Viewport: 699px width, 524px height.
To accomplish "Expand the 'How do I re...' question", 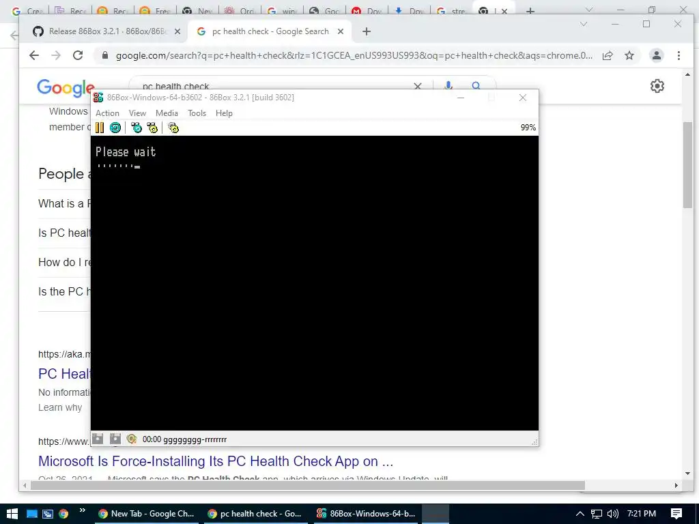I will tap(64, 263).
